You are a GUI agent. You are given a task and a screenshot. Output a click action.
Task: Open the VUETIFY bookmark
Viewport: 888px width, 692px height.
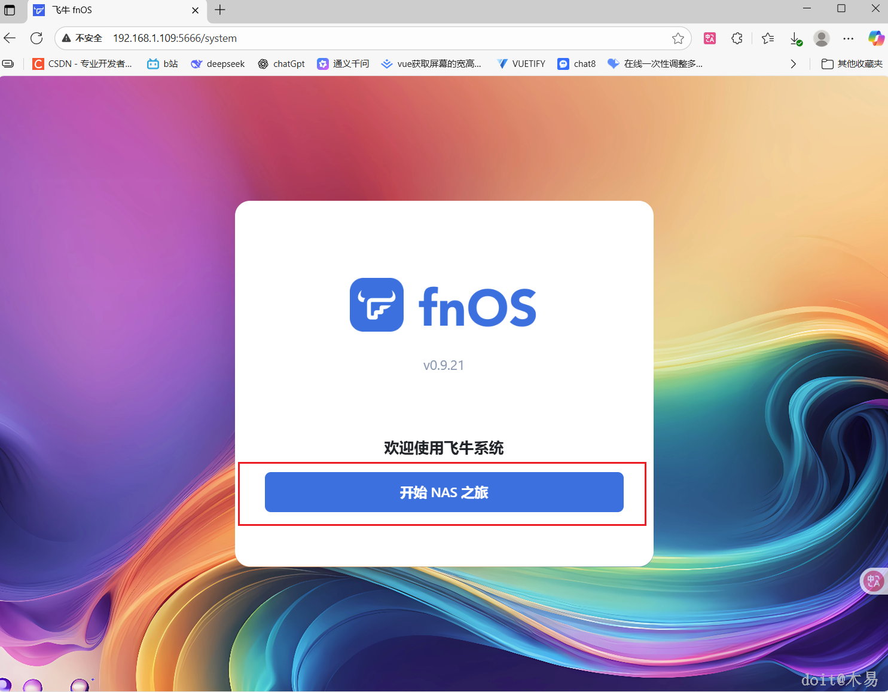point(521,63)
